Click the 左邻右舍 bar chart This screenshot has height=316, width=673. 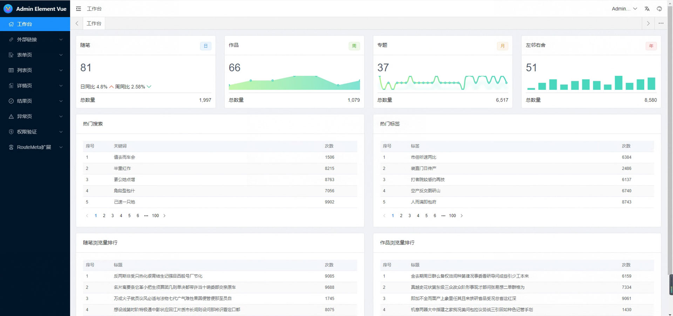[x=591, y=83]
